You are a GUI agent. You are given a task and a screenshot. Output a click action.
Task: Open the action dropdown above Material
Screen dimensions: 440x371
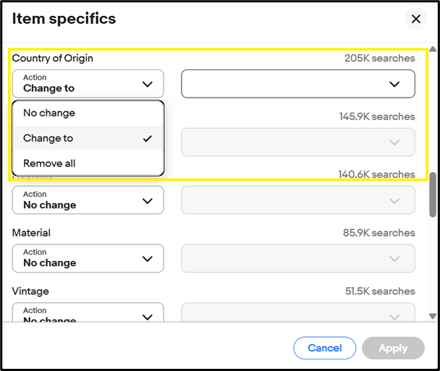88,200
